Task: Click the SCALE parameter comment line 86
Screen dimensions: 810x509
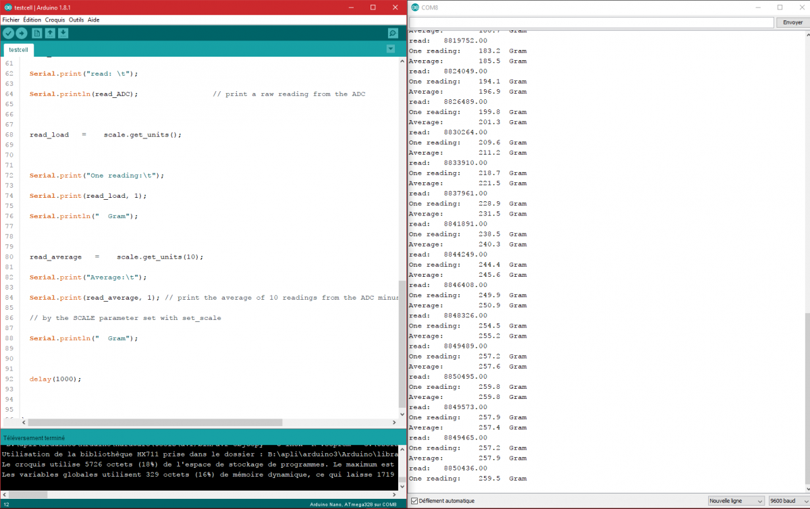Action: [126, 317]
